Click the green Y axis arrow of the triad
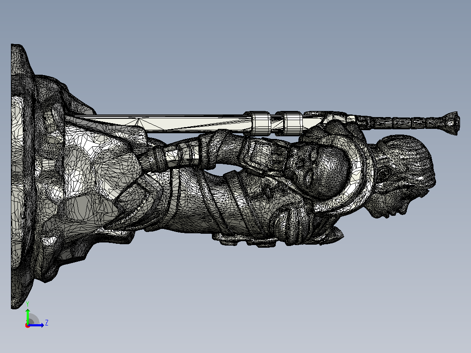This screenshot has width=471, height=353. pyautogui.click(x=28, y=316)
